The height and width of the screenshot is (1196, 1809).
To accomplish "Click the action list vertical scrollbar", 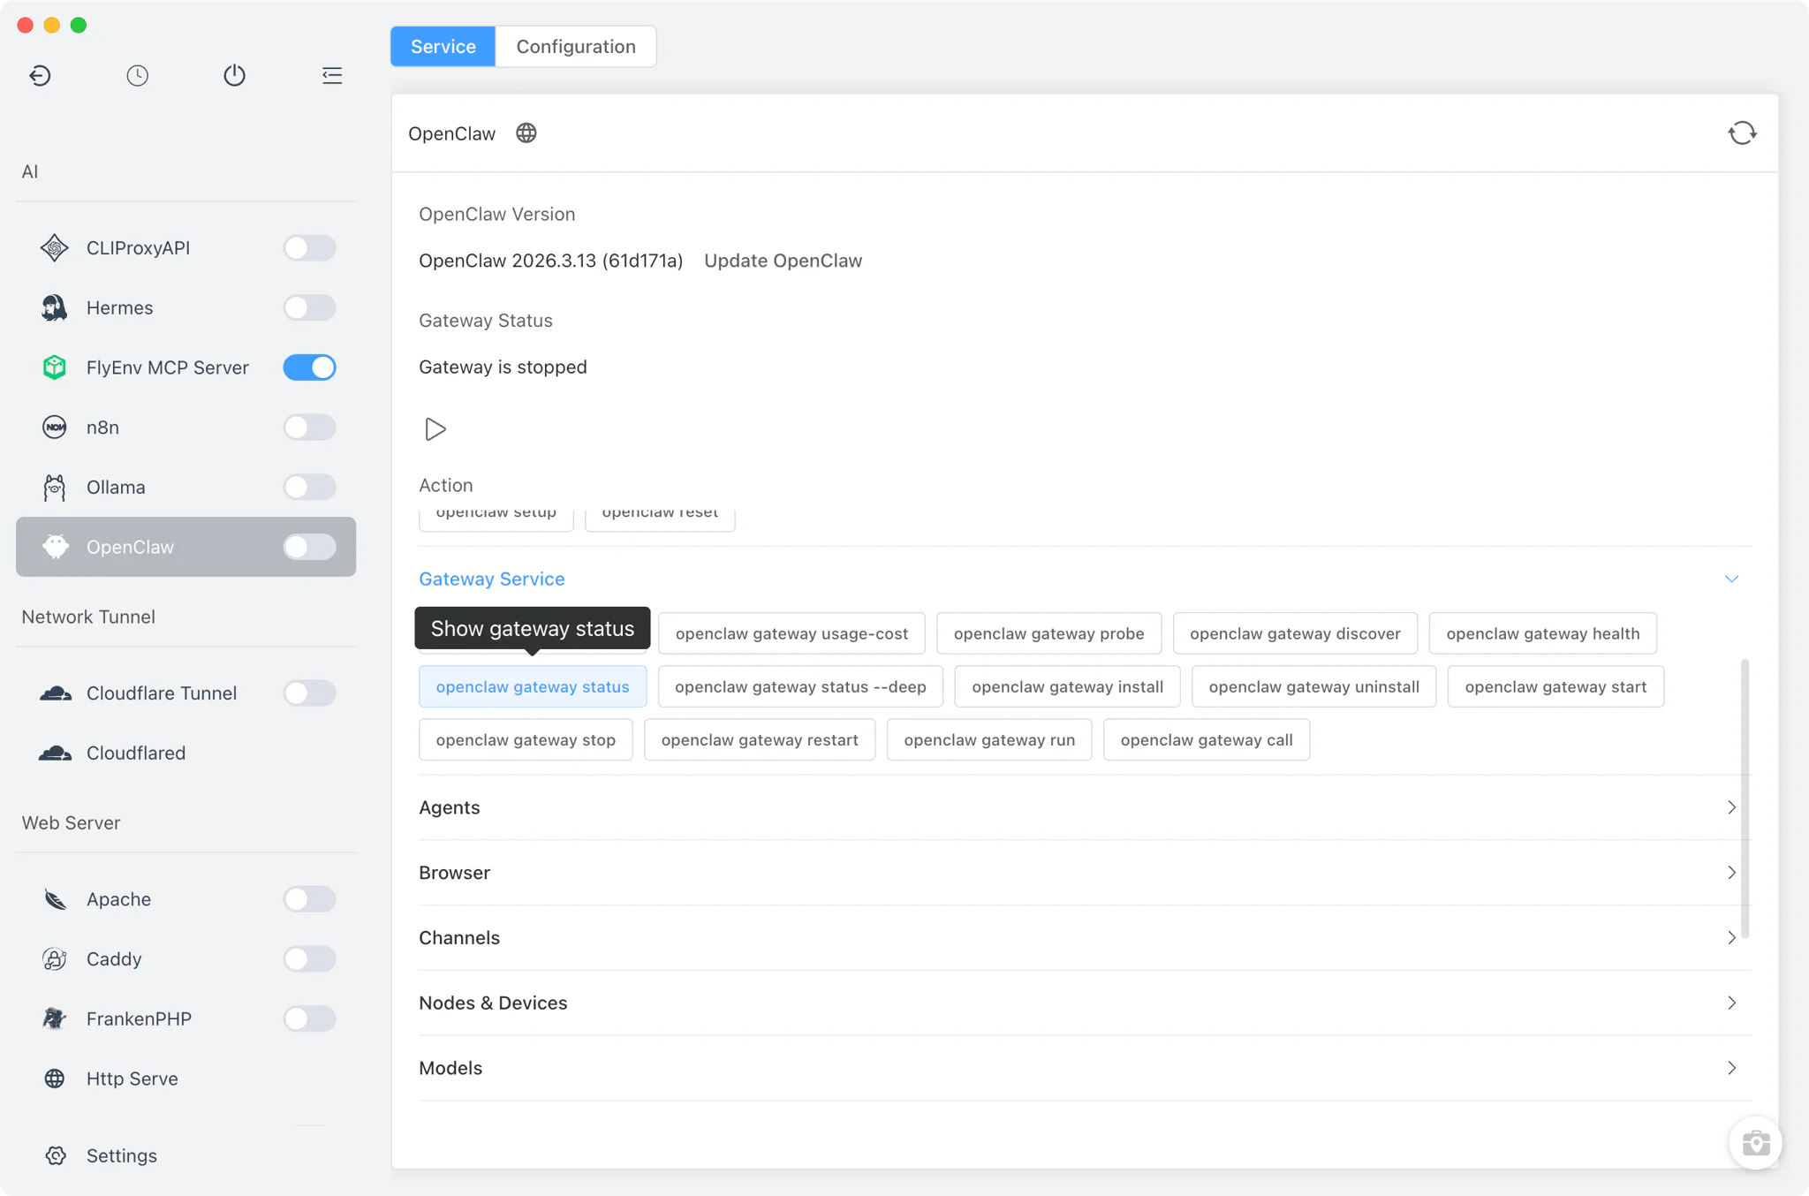I will tap(1745, 799).
